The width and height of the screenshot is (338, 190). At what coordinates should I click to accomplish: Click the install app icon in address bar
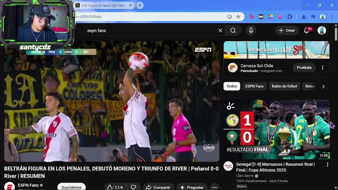point(230,17)
